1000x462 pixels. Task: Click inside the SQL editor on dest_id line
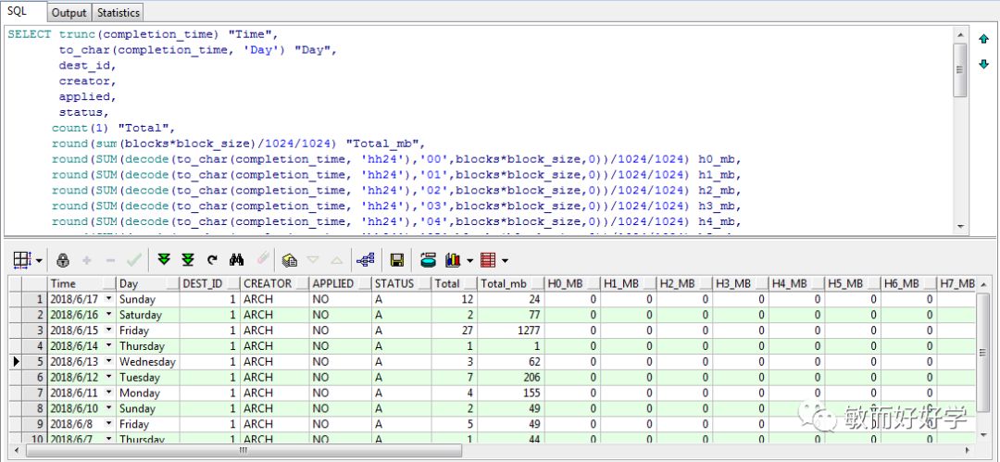[88, 65]
